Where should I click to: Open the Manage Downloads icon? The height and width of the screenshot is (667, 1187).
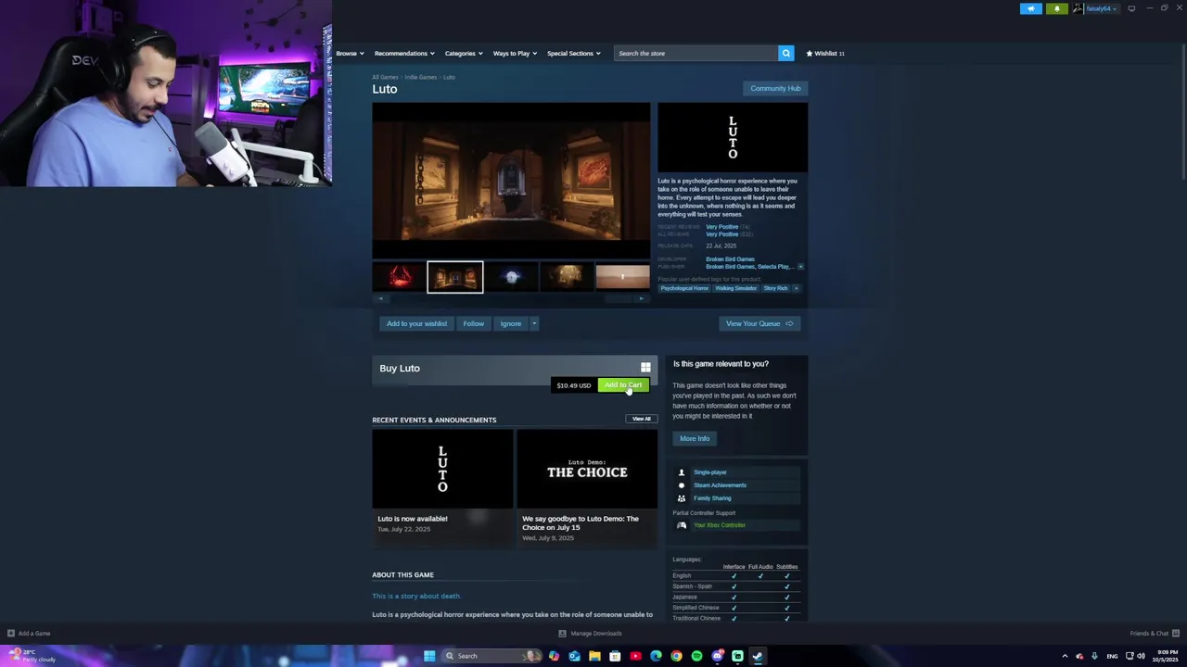coord(562,634)
